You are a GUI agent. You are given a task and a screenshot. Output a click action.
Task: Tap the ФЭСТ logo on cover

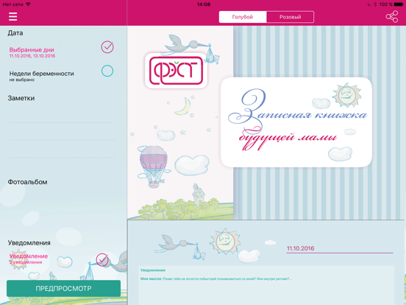[x=176, y=71]
